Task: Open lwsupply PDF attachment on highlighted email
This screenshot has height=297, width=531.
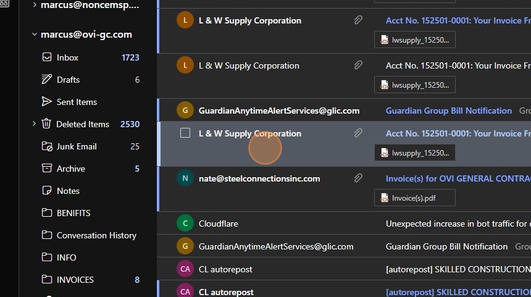Action: 415,153
